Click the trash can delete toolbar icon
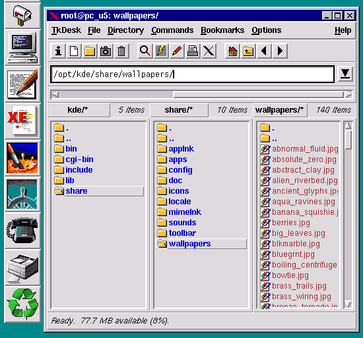This screenshot has height=338, width=363. (x=121, y=51)
